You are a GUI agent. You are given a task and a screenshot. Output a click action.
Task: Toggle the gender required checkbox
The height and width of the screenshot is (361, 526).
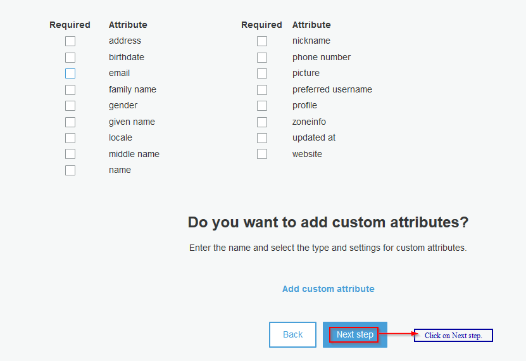pos(70,106)
